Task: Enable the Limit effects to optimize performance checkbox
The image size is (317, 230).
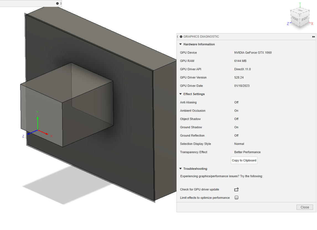Action: [x=237, y=198]
